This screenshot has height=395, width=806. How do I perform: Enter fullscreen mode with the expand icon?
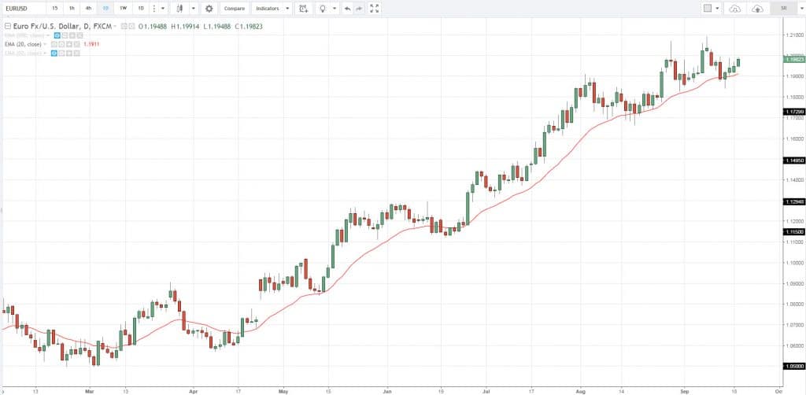click(x=375, y=9)
